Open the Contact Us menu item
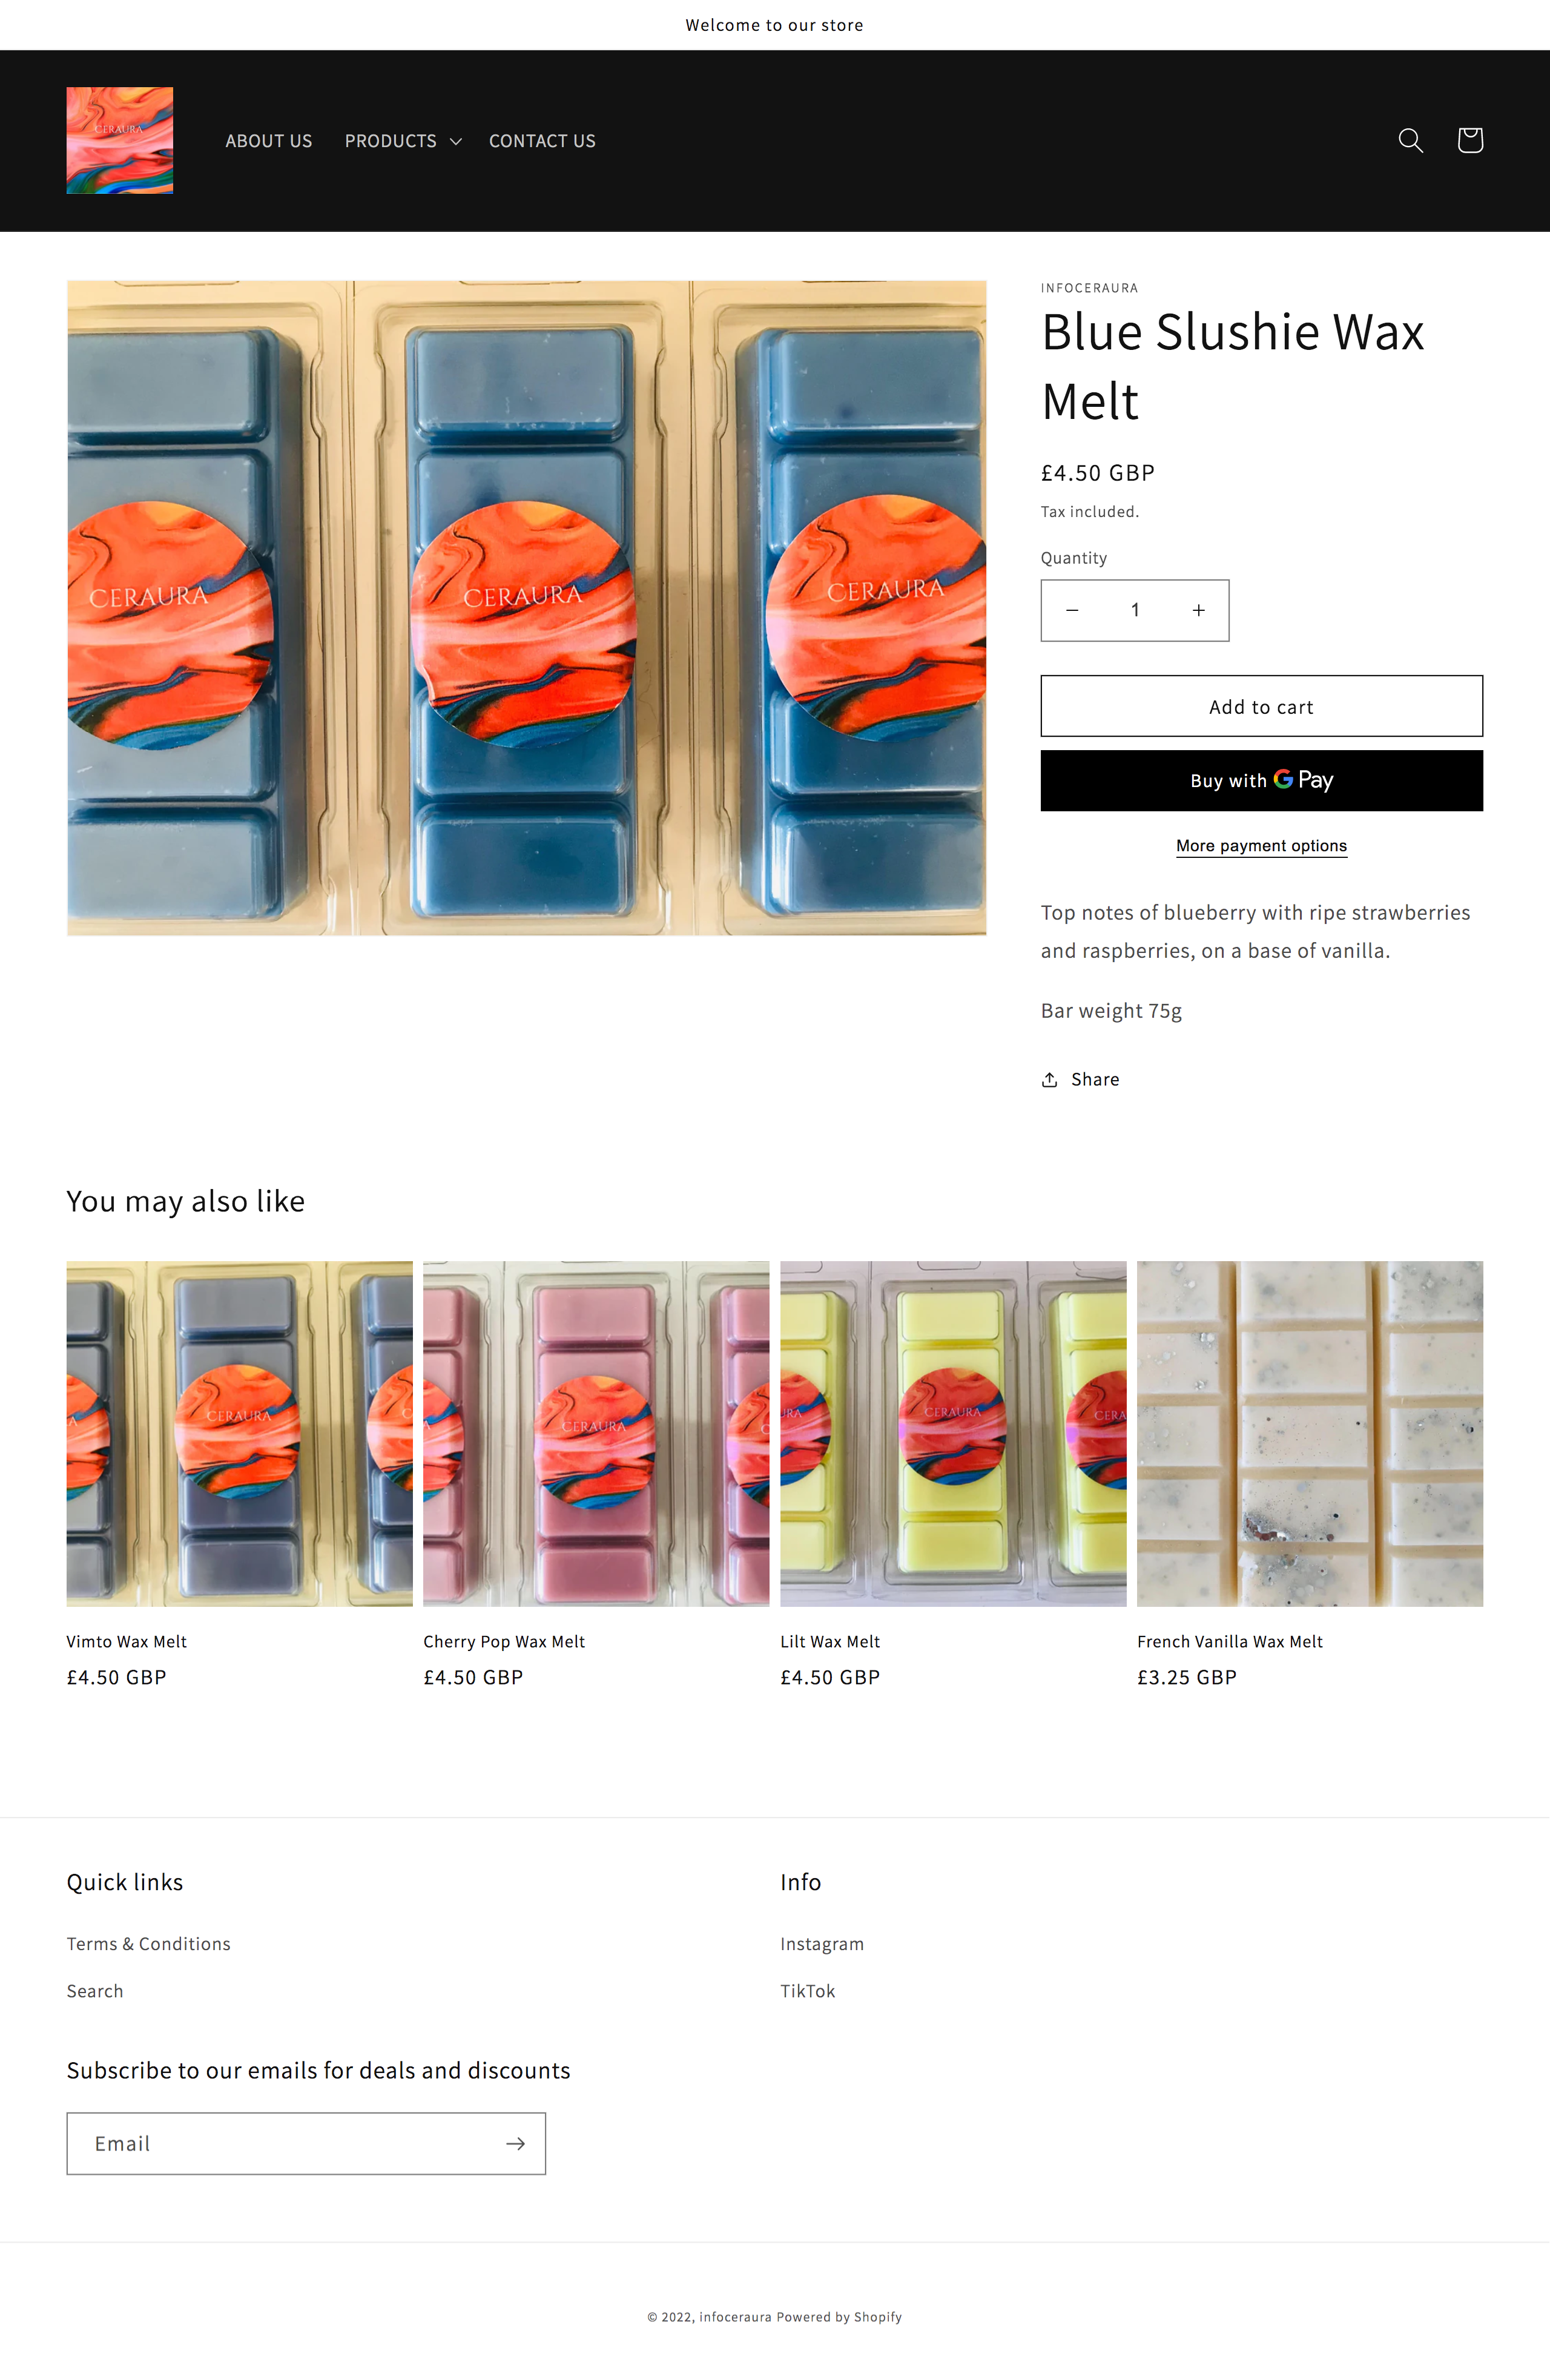 (x=542, y=141)
